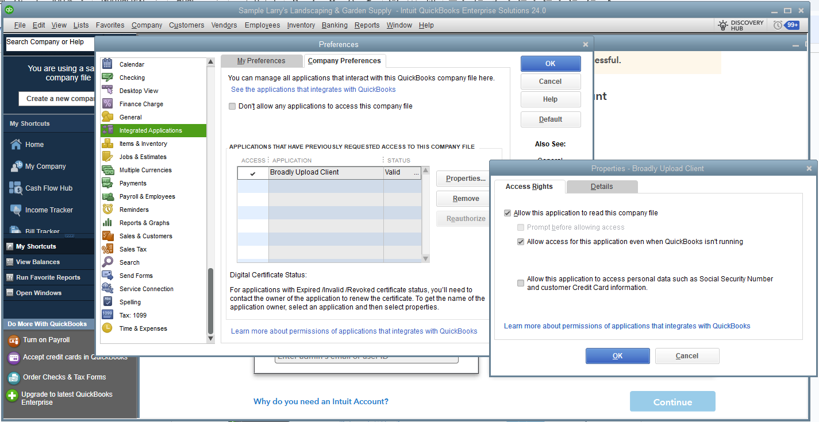This screenshot has height=422, width=819.
Task: Open View Balances in sidebar
Action: click(48, 262)
